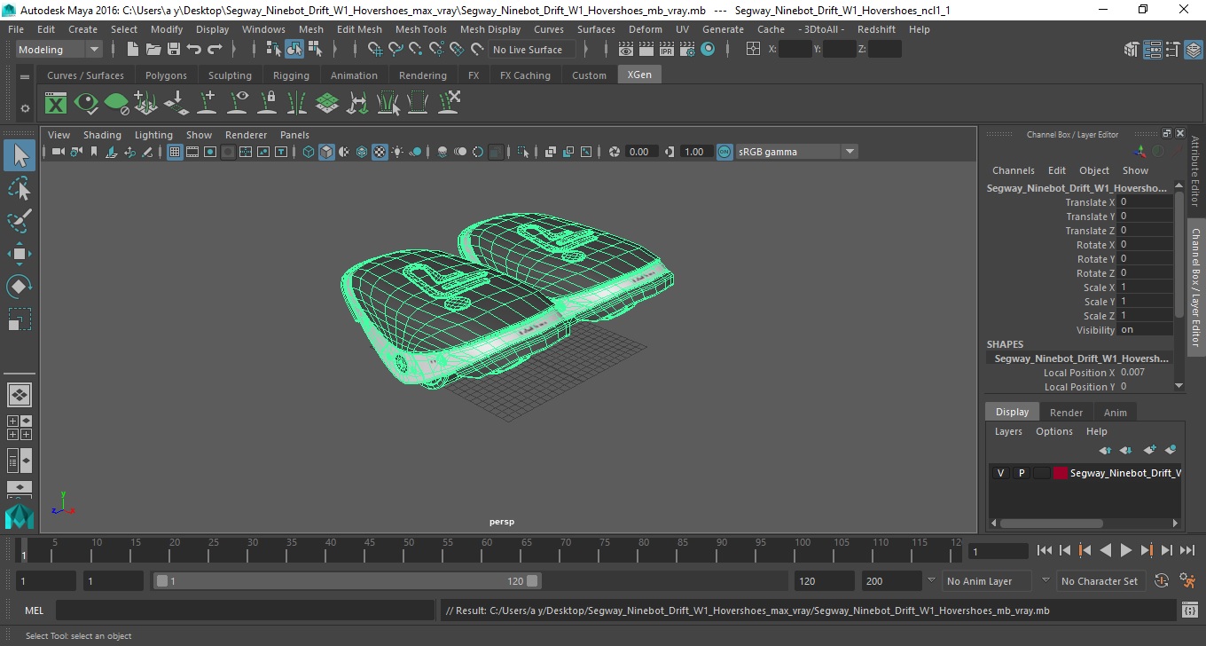Switch to the Render layer tab
The width and height of the screenshot is (1206, 646).
coord(1066,413)
